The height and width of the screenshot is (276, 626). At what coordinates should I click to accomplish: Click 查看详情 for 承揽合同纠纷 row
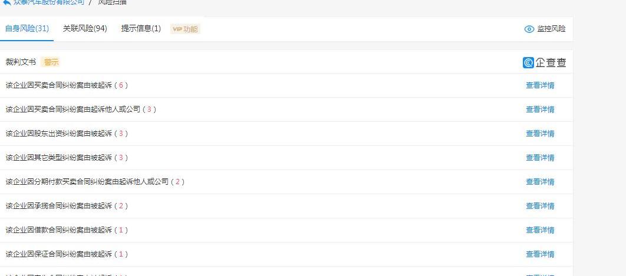[x=540, y=206]
